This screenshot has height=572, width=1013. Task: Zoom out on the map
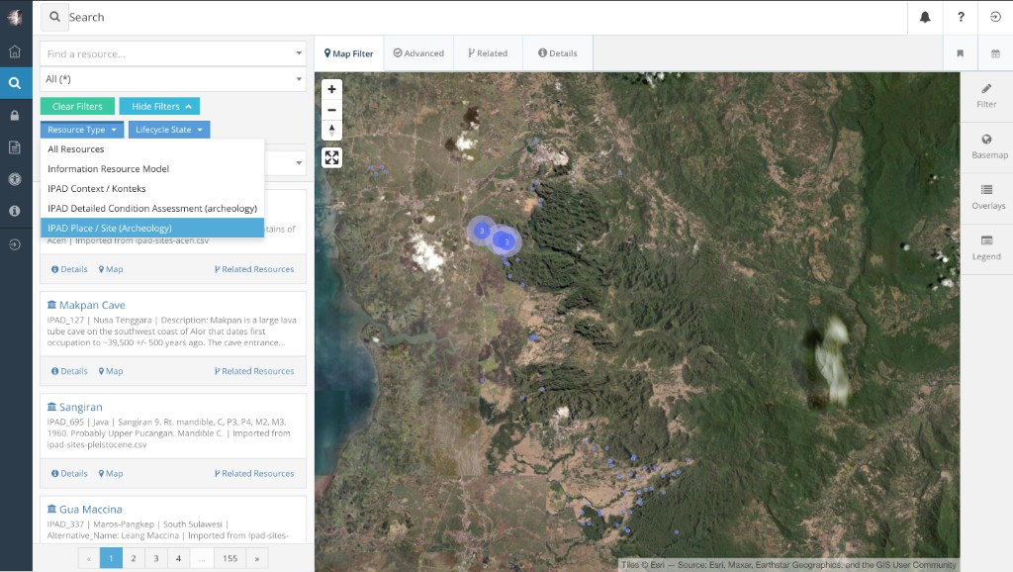click(x=332, y=110)
